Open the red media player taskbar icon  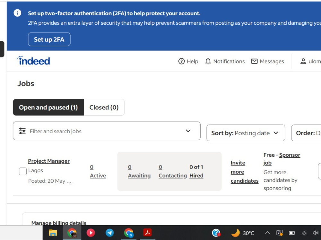pos(91,233)
